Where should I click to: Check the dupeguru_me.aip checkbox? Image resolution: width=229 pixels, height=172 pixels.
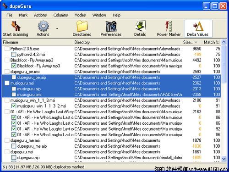14,146
